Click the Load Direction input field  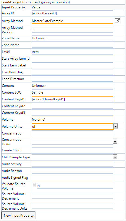click(72, 79)
